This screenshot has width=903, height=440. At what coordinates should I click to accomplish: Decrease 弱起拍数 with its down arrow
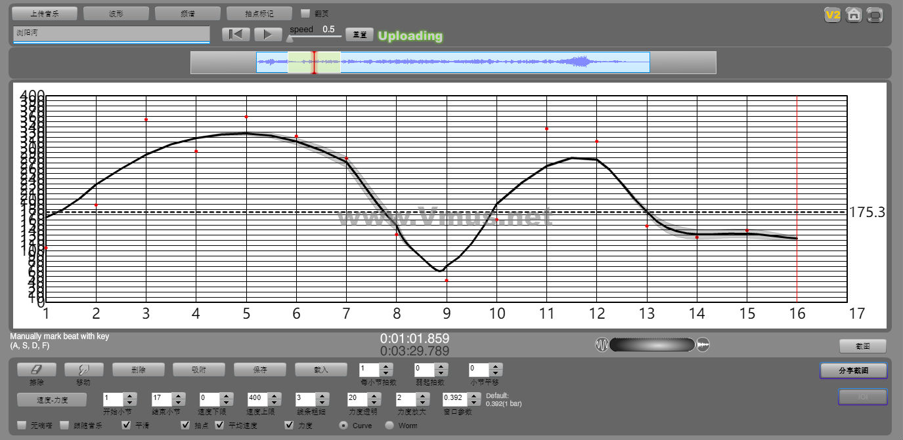(x=442, y=373)
